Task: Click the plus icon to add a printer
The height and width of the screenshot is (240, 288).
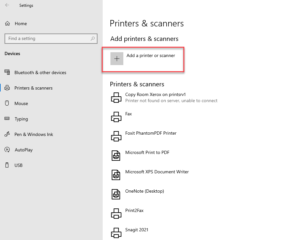Action: pyautogui.click(x=117, y=59)
